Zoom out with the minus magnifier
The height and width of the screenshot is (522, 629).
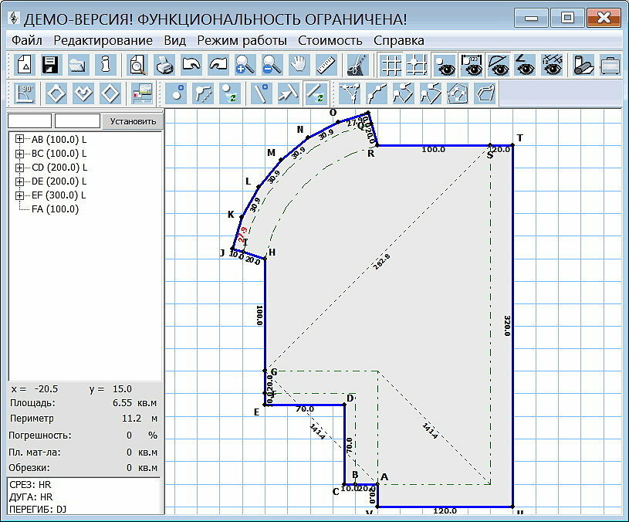pyautogui.click(x=272, y=65)
